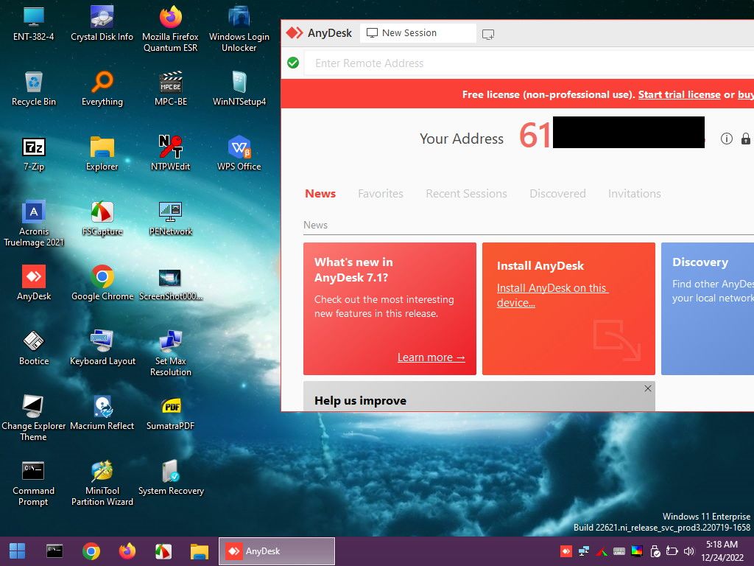The image size is (754, 566).
Task: Click Install AnyDesk on this device link
Action: (552, 295)
